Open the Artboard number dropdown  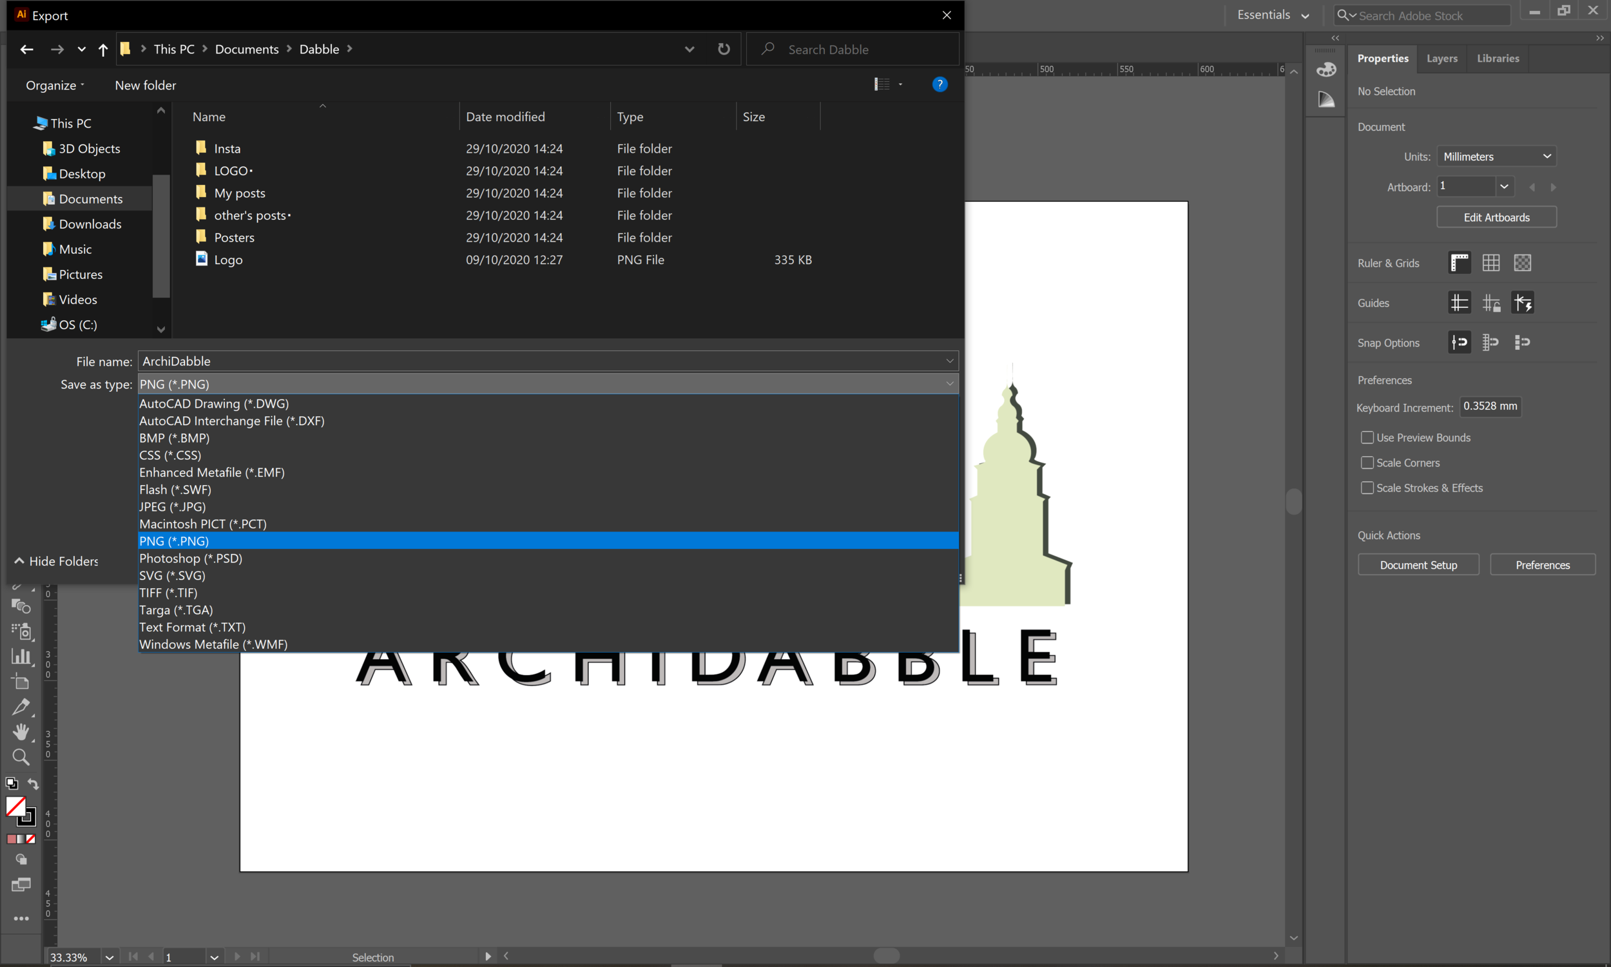pyautogui.click(x=1503, y=186)
